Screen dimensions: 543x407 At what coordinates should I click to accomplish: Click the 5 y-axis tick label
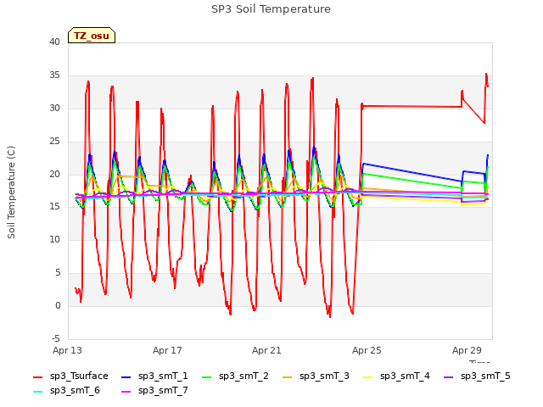tap(58, 273)
